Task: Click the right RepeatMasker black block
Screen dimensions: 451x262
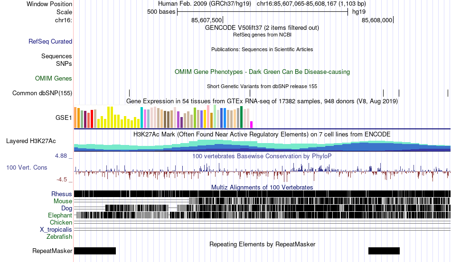Action: tap(384, 251)
